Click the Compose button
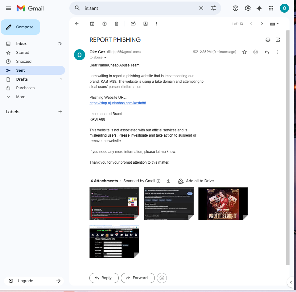This screenshot has height=292, width=296. 20,27
